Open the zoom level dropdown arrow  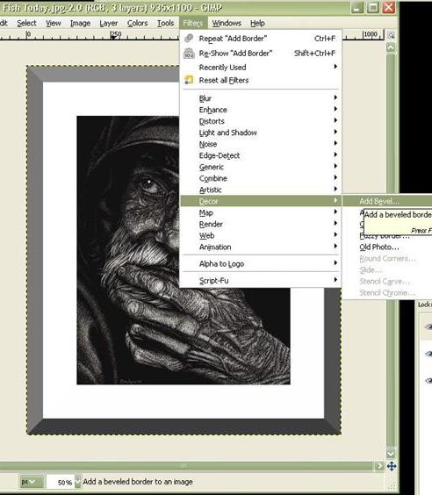(x=77, y=482)
